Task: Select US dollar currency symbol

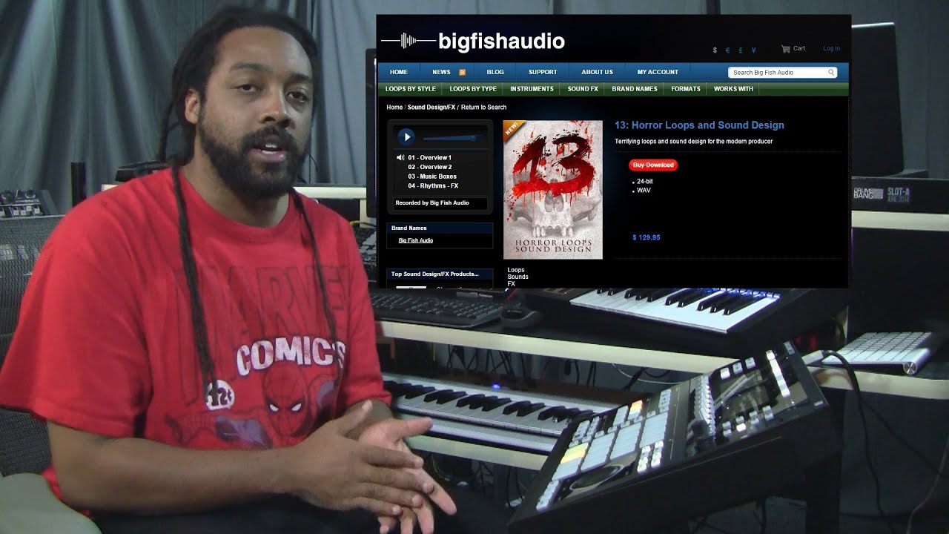Action: pyautogui.click(x=715, y=50)
